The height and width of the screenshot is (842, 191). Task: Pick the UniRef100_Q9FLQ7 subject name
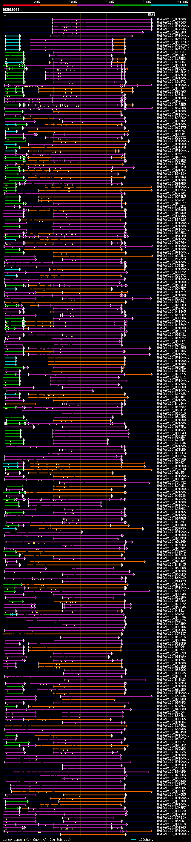[171, 164]
